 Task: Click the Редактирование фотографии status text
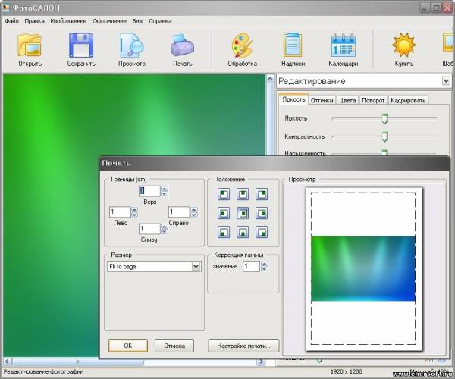click(43, 371)
